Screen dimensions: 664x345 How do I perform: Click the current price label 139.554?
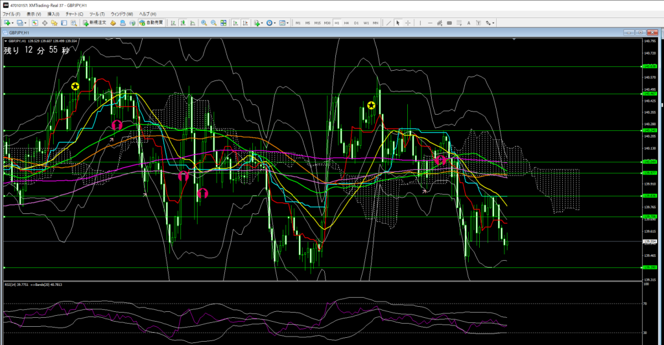pos(650,241)
